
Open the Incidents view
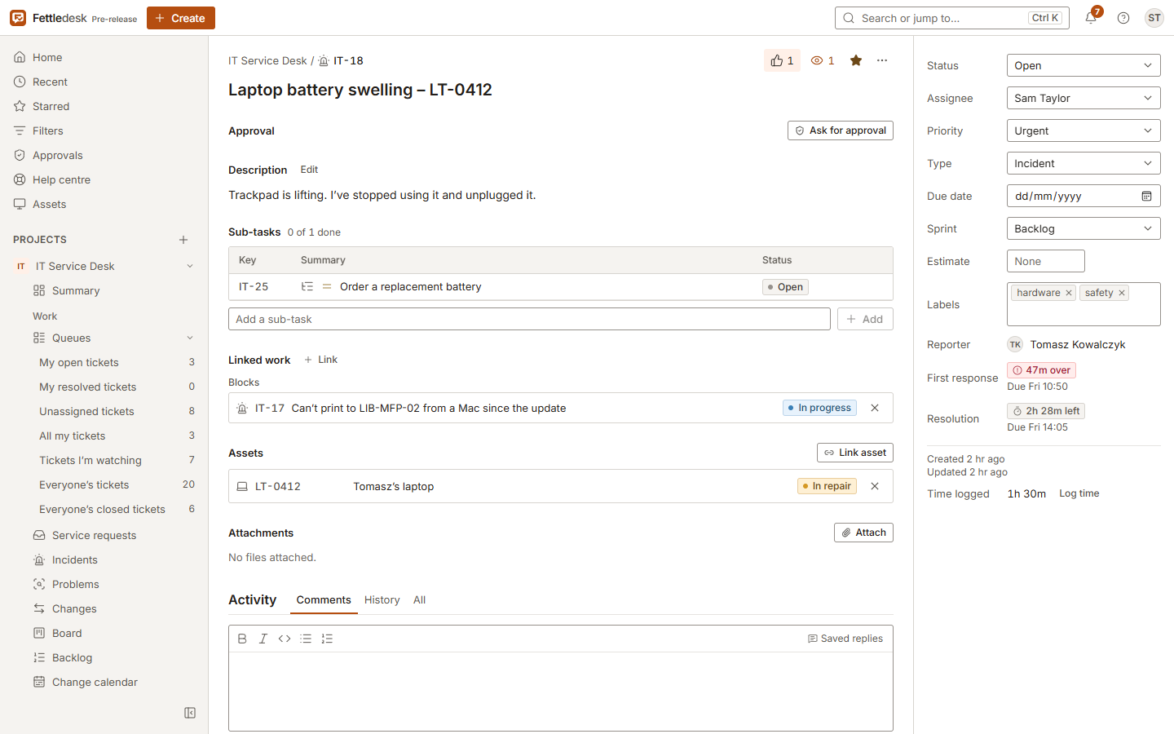tap(113, 559)
